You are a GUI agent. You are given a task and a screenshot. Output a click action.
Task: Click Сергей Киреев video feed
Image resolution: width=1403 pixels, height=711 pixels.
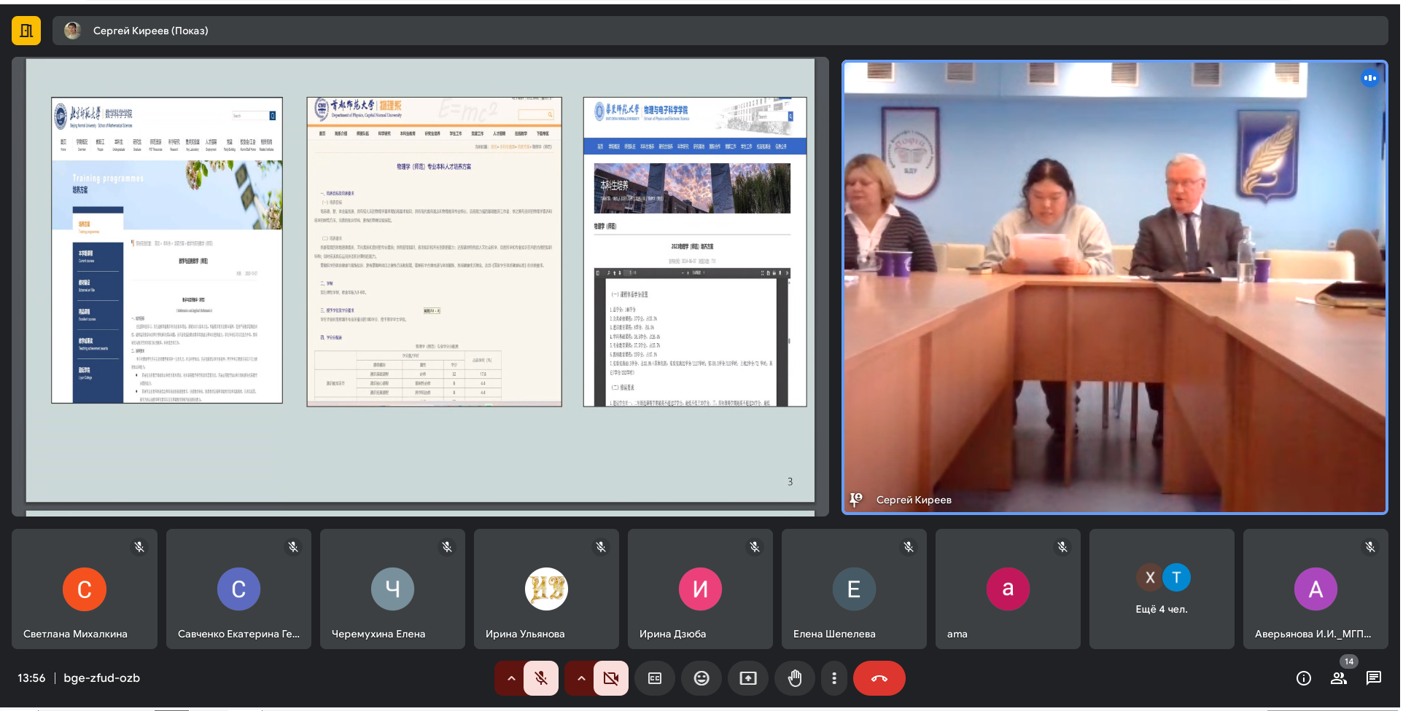(x=1114, y=287)
